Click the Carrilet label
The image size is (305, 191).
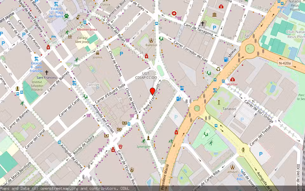pyautogui.click(x=93, y=85)
